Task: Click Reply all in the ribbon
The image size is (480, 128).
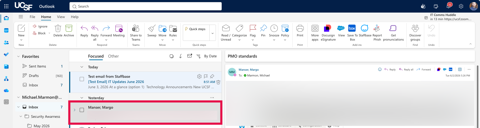Action: 95,33
